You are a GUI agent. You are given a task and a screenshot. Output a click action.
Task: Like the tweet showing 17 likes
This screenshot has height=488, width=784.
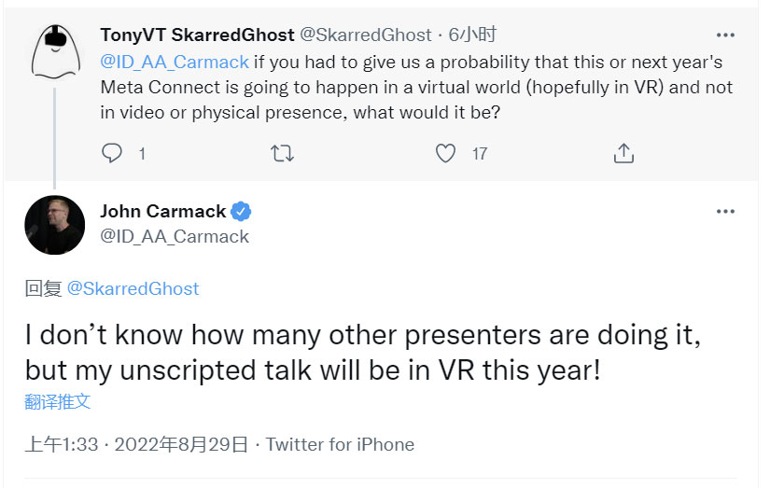tap(445, 153)
